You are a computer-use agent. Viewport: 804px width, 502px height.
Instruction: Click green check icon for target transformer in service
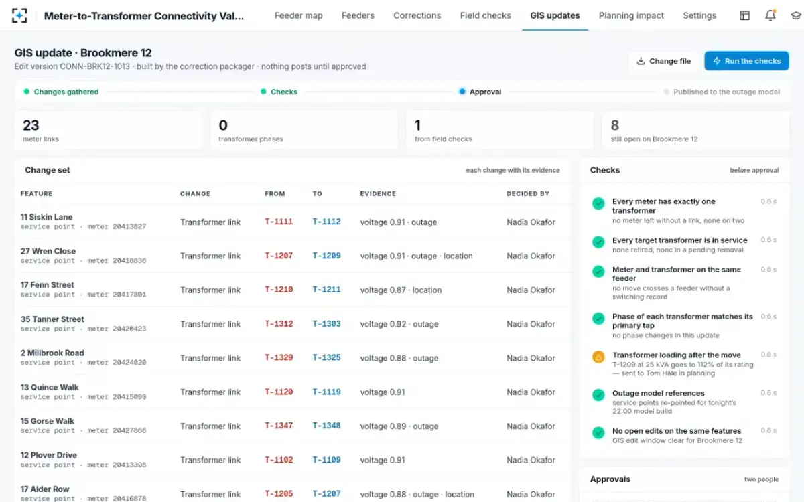(x=598, y=242)
